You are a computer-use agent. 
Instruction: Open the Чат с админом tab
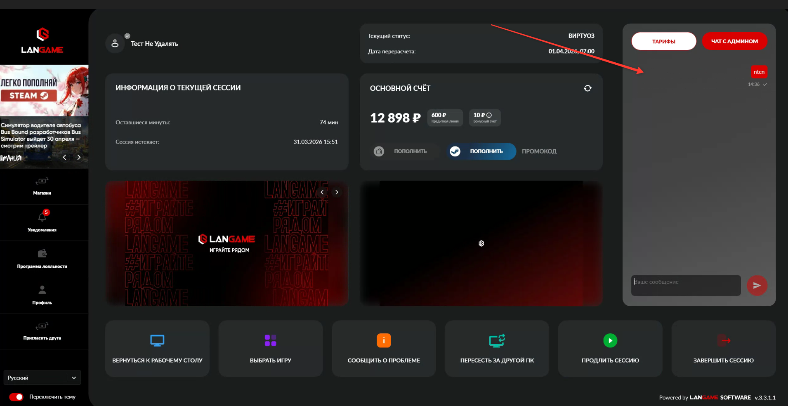click(x=735, y=41)
